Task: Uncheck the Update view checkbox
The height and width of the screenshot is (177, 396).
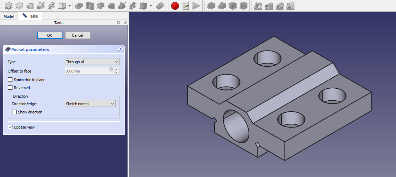Action: click(10, 127)
